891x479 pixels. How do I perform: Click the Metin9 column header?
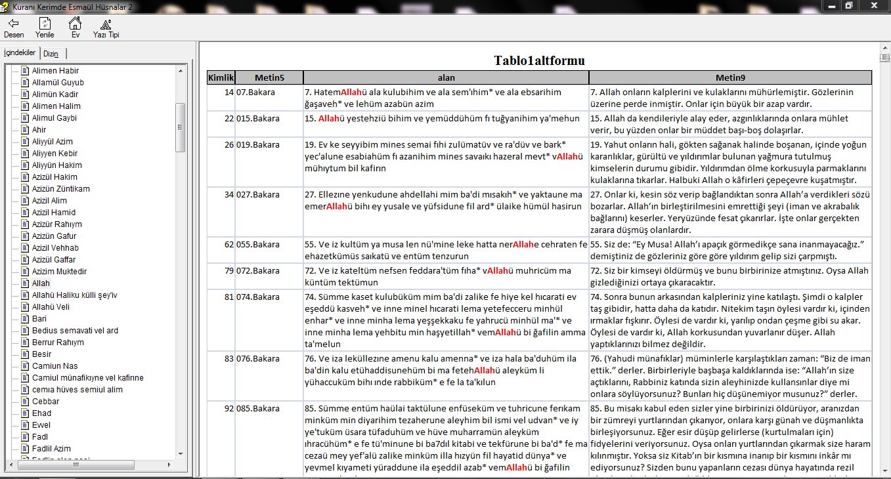[729, 77]
